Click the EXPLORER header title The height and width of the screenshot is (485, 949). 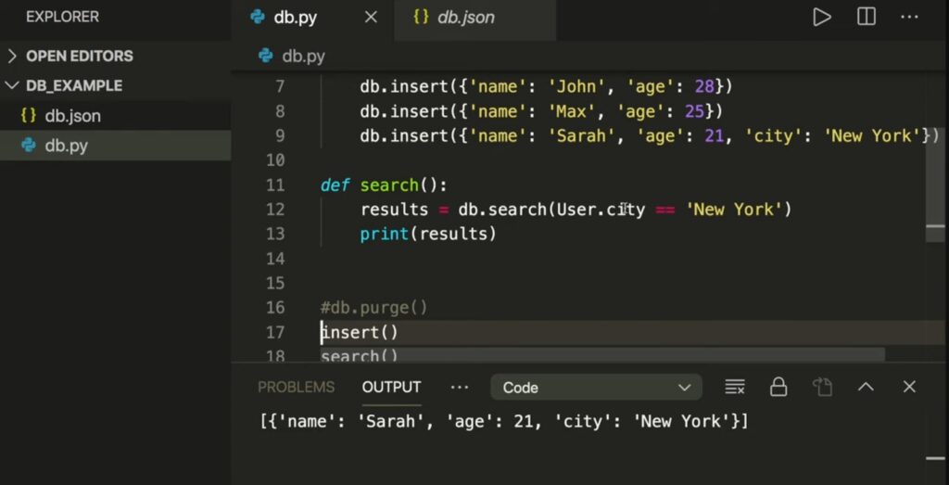[62, 17]
